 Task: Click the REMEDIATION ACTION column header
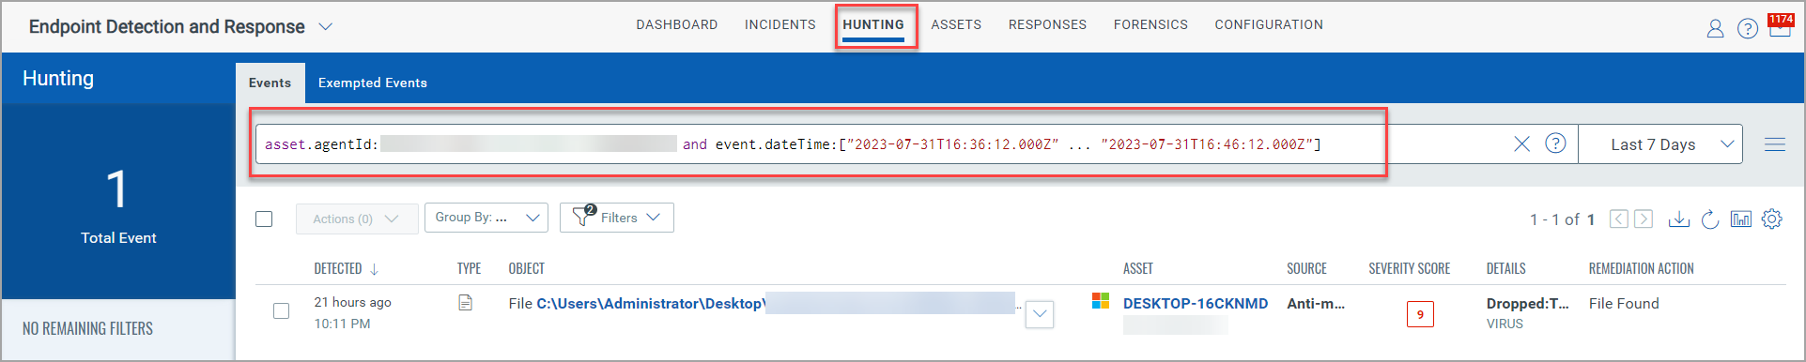click(1642, 269)
